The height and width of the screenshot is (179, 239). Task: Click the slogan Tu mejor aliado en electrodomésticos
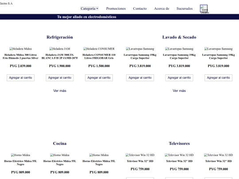tap(87, 17)
